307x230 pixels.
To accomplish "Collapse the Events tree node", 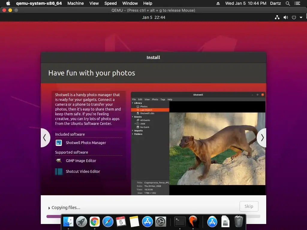I will click(133, 117).
